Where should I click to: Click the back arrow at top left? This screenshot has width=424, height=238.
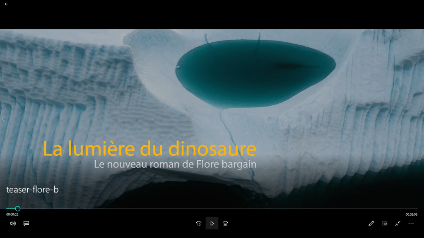click(x=6, y=4)
